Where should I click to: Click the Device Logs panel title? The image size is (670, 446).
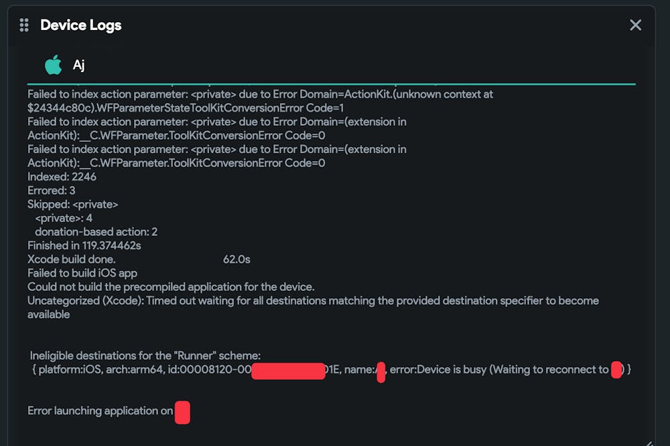[x=80, y=25]
